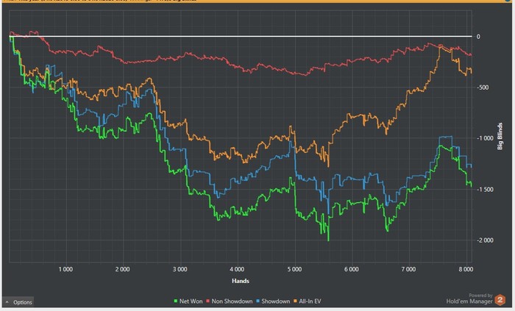Click the 3 000 hands axis label
This screenshot has height=311, width=515.
(x=180, y=269)
